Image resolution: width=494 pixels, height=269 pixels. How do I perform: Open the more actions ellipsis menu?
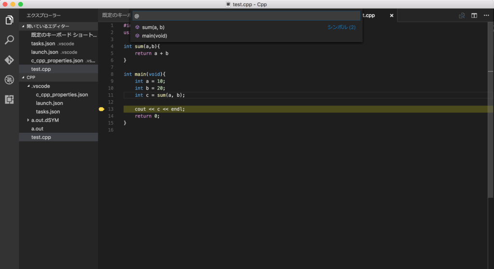pyautogui.click(x=486, y=15)
